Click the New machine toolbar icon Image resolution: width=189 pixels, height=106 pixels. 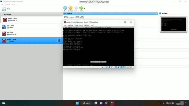tap(65, 9)
